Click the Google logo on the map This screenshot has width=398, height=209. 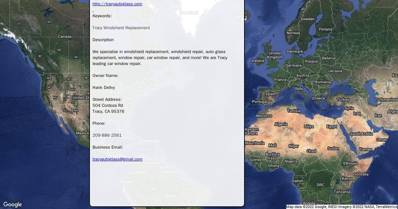coord(13,204)
